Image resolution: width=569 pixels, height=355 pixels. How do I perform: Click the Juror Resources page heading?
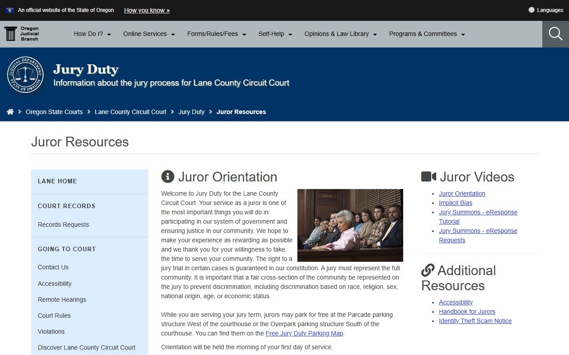(x=80, y=142)
